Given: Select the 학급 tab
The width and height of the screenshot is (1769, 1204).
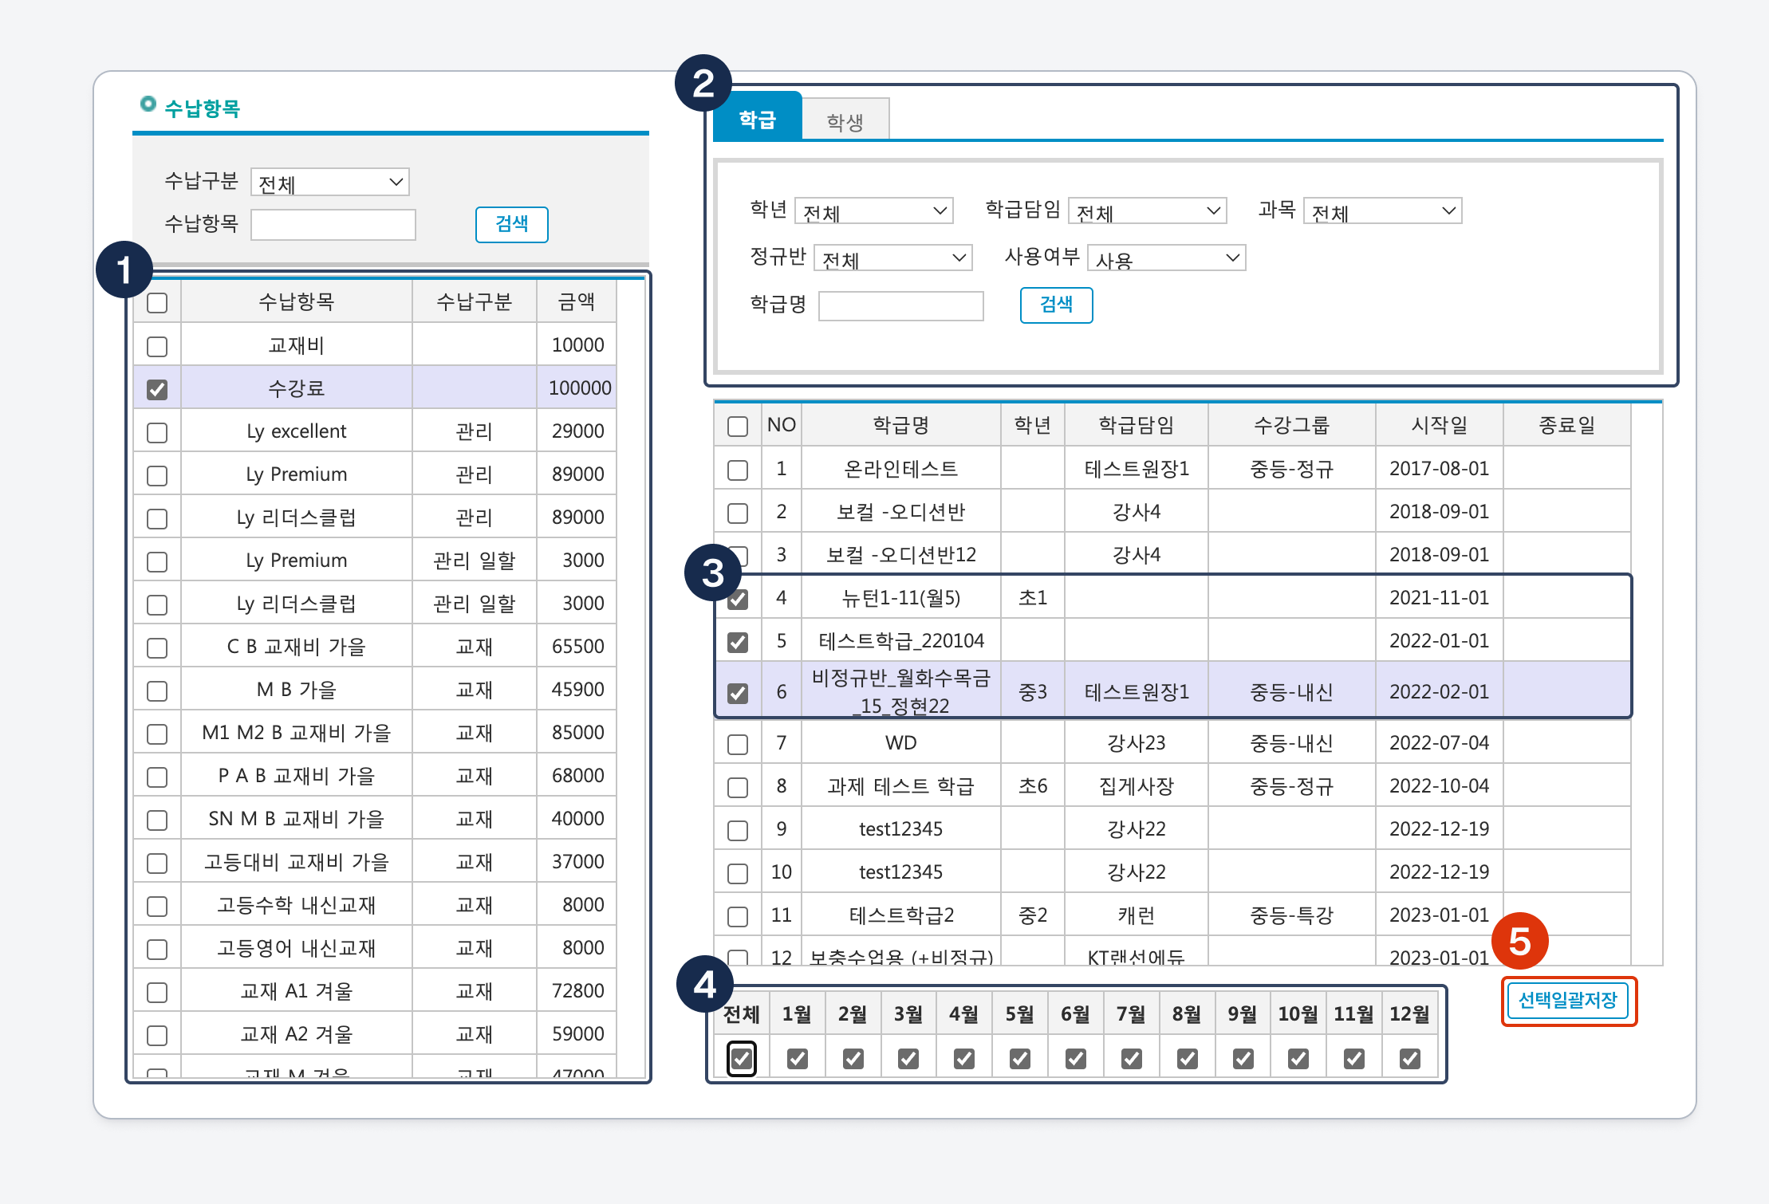Looking at the screenshot, I should click(x=757, y=120).
